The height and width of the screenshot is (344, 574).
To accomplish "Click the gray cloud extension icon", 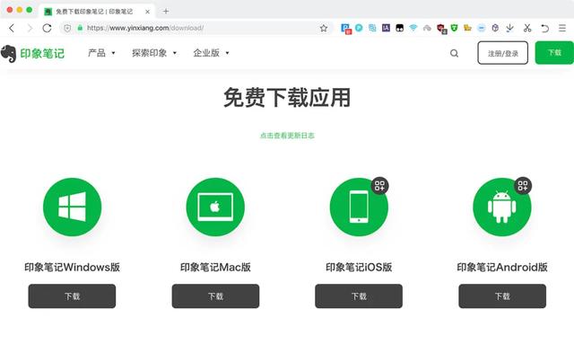I will [427, 28].
